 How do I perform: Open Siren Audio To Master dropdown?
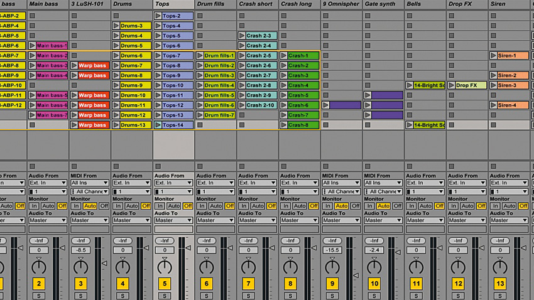tap(508, 220)
